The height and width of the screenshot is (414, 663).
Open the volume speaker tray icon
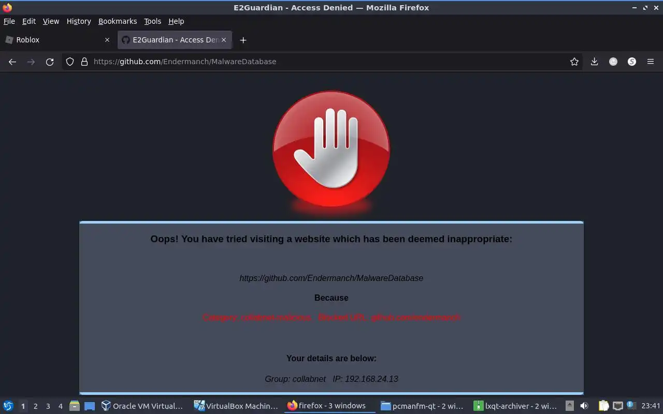(x=584, y=406)
